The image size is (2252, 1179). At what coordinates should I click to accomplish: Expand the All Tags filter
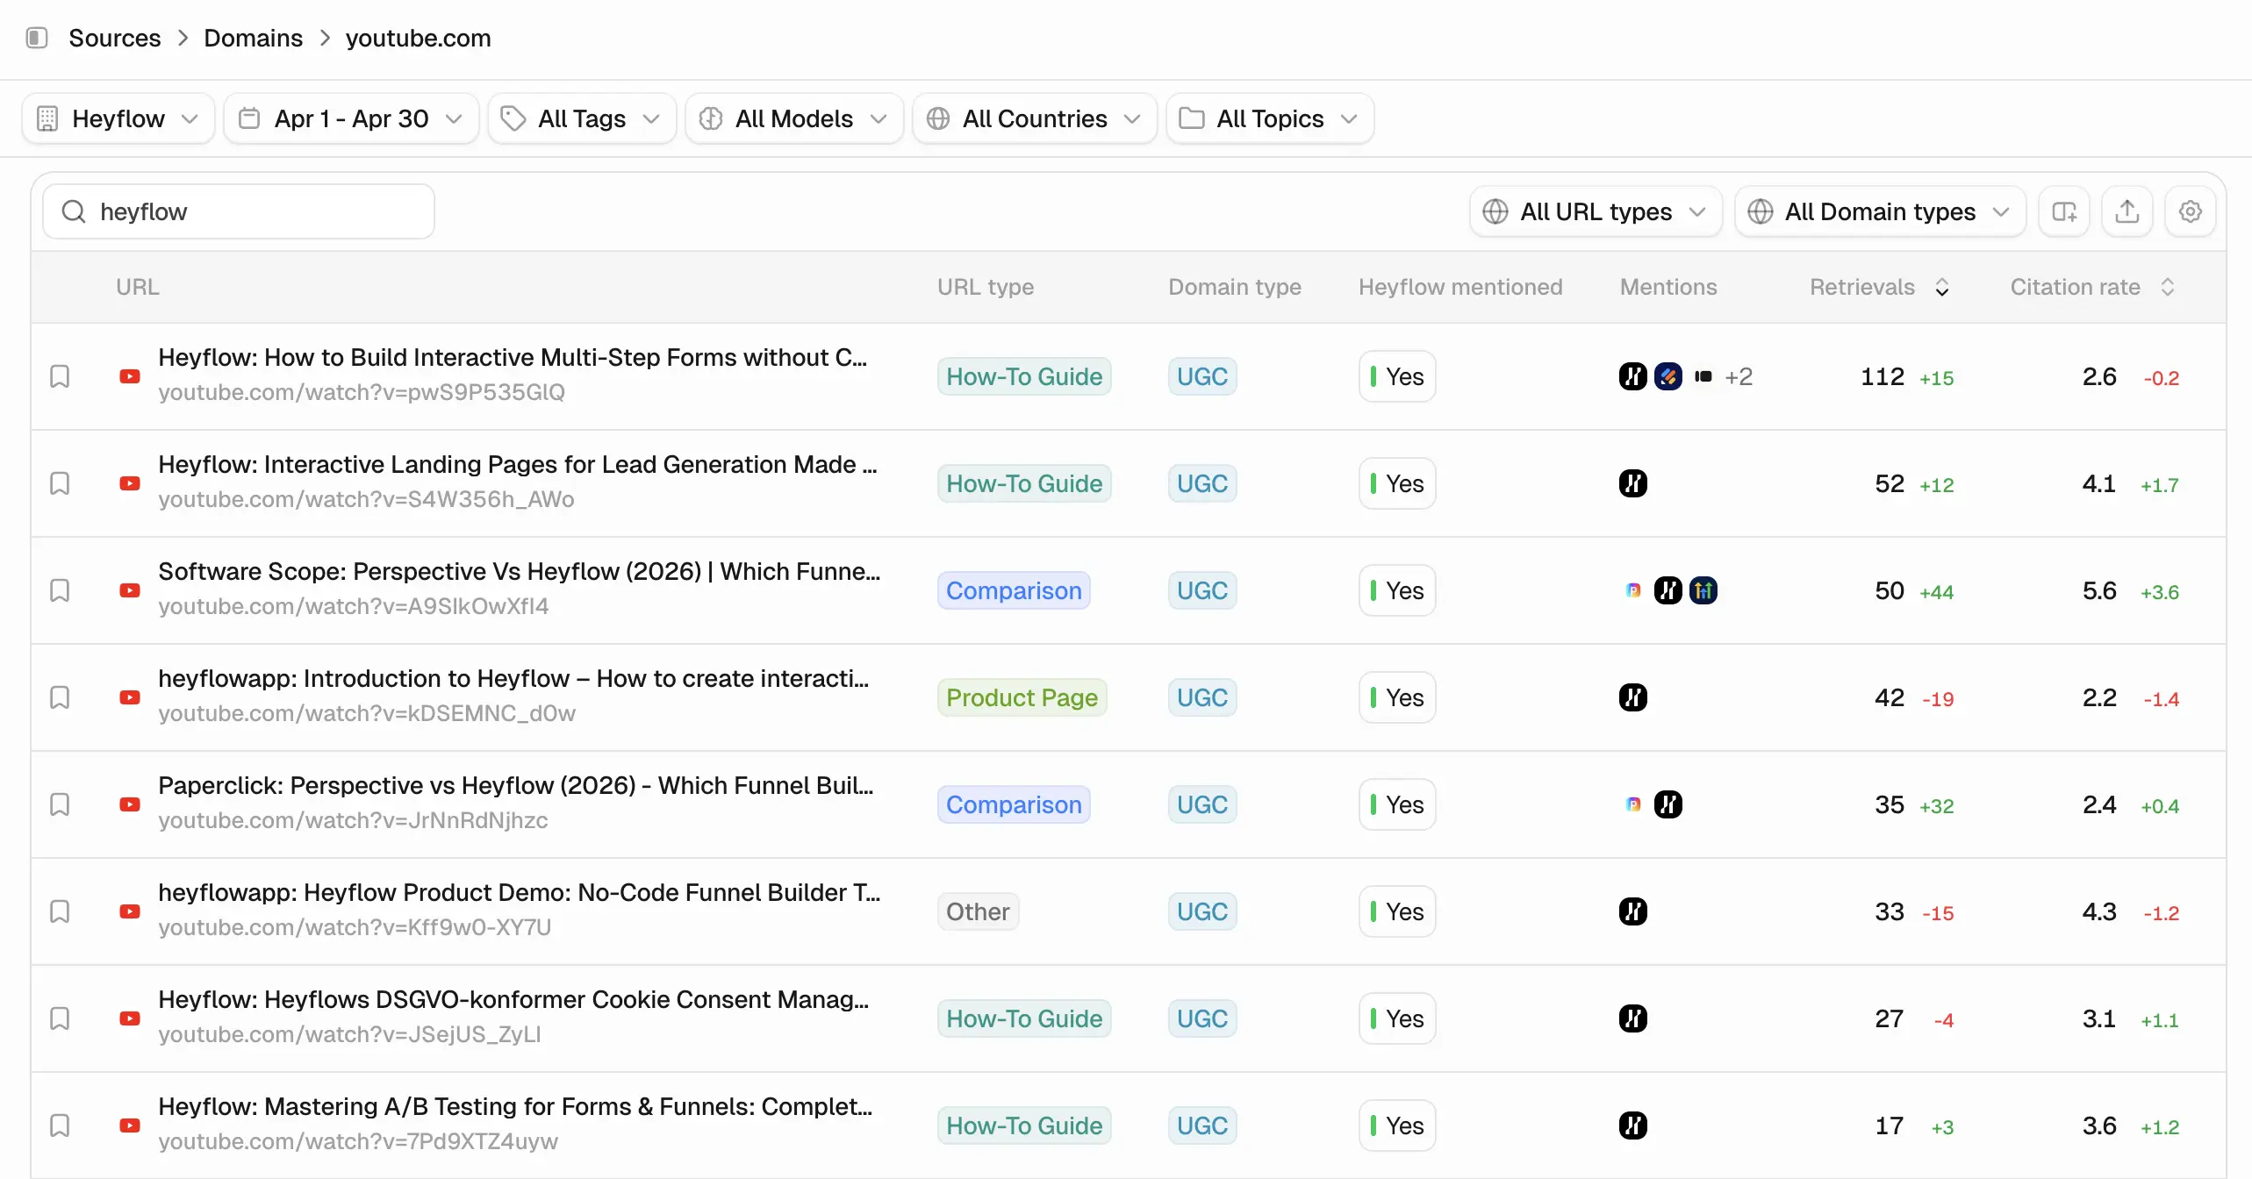[x=582, y=118]
